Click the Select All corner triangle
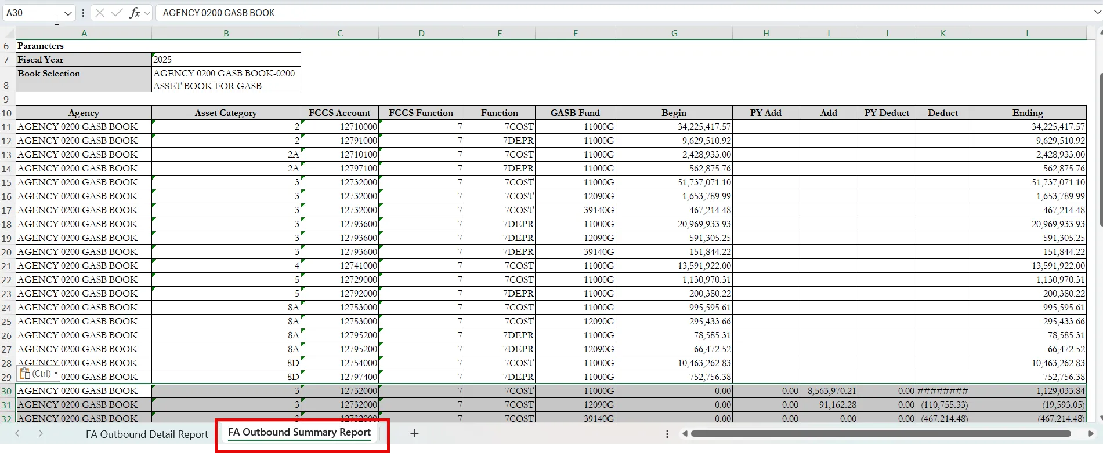Screen dimensions: 1103x453 pos(8,34)
